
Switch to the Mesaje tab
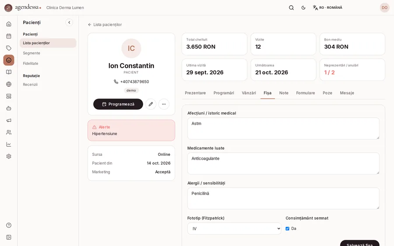pos(347,93)
